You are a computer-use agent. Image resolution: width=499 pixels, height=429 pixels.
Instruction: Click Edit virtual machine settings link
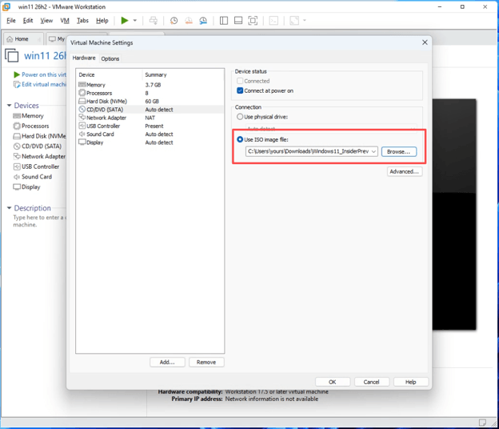(40, 84)
